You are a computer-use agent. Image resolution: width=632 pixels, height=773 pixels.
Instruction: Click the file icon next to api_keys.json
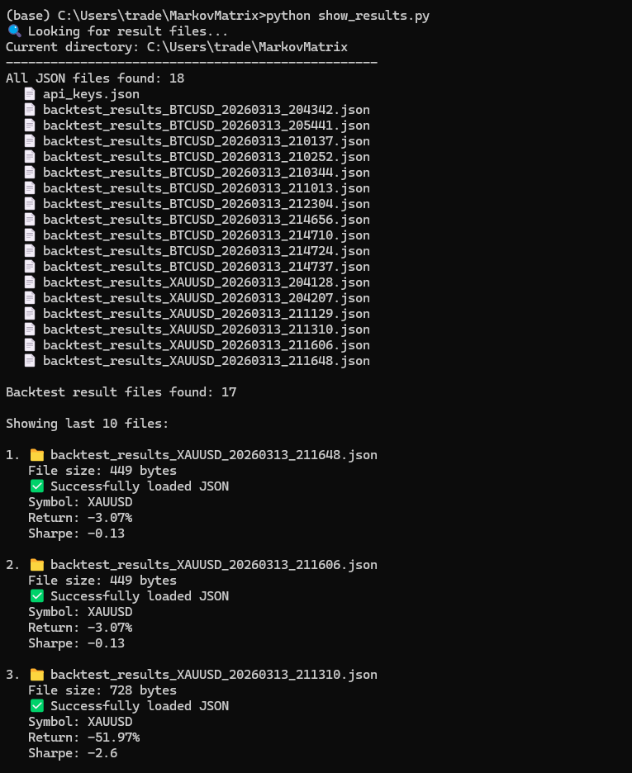30,94
